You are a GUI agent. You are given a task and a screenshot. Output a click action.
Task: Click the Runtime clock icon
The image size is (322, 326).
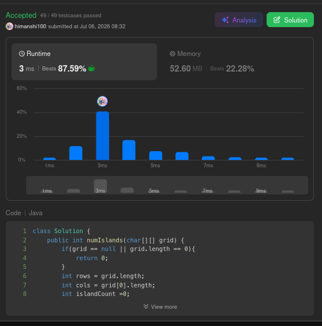point(22,54)
